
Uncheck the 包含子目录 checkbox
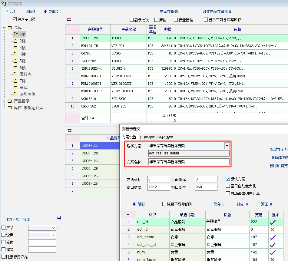pyautogui.click(x=15, y=19)
